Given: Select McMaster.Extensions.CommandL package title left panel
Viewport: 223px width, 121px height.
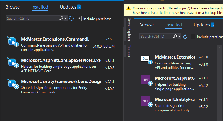Looking at the screenshot, I should pos(55,39).
